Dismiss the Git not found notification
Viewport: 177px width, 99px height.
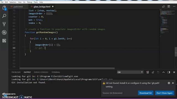[x=173, y=83]
